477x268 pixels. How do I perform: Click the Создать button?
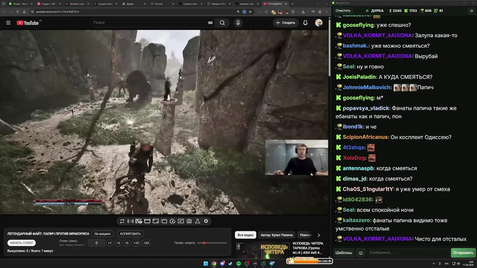point(285,23)
